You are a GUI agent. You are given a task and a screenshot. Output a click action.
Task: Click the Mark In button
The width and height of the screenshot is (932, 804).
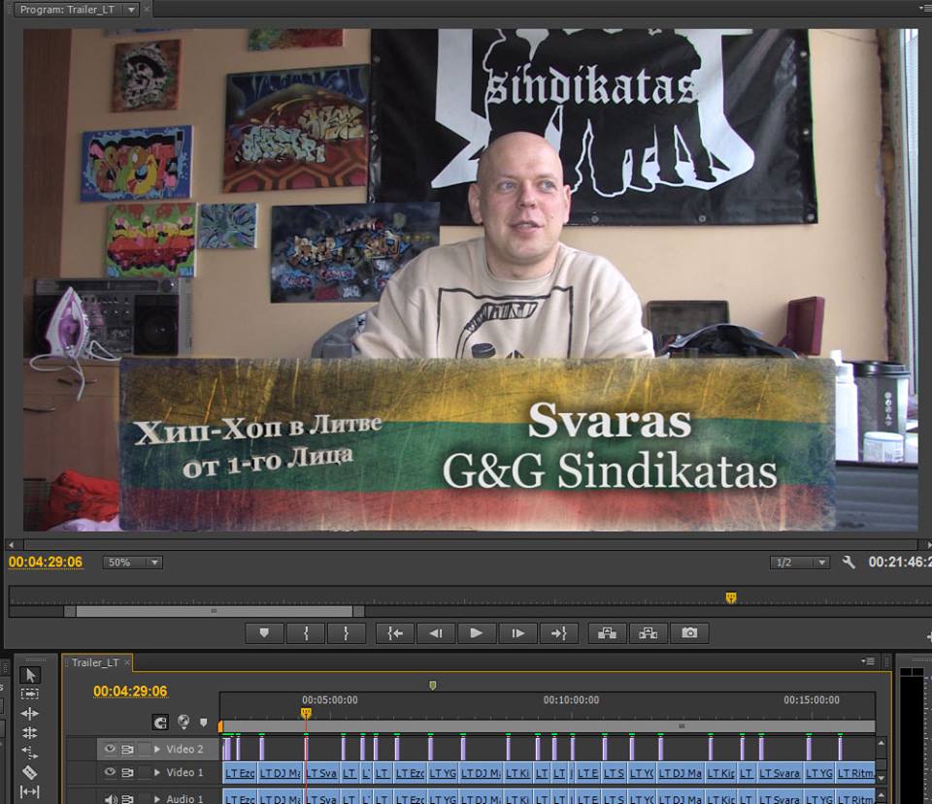(x=306, y=633)
